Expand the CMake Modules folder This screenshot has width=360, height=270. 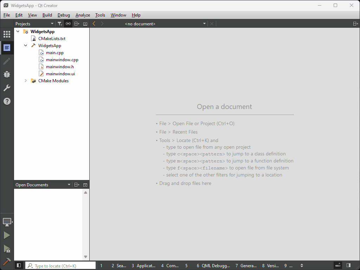[x=26, y=81]
